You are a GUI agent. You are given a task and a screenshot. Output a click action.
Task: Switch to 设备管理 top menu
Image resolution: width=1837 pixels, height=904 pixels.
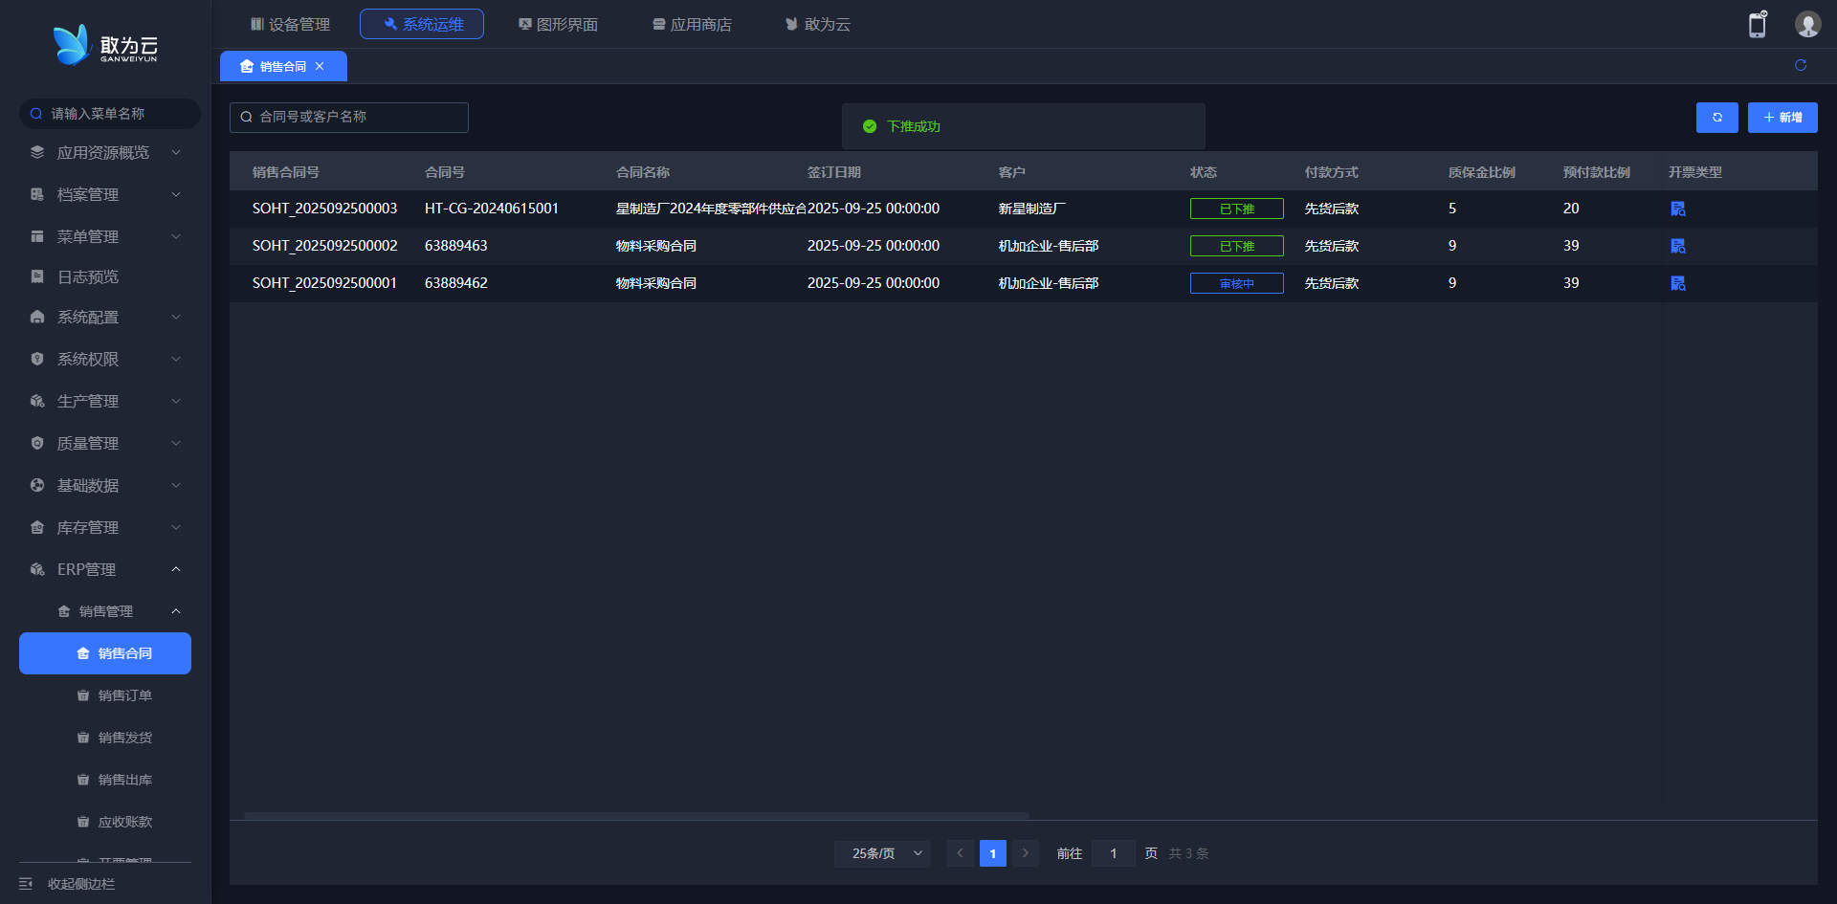[290, 24]
